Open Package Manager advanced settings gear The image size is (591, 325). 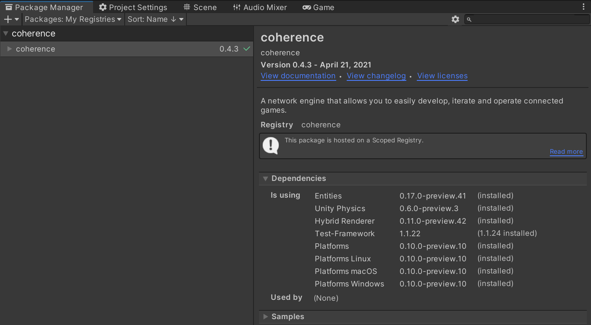tap(455, 19)
